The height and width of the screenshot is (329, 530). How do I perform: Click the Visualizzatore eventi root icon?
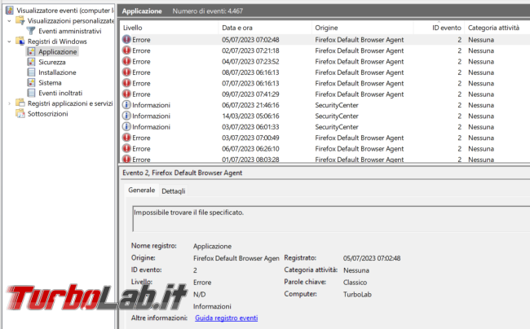(10, 10)
